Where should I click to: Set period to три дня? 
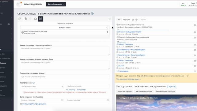[x=38, y=104]
